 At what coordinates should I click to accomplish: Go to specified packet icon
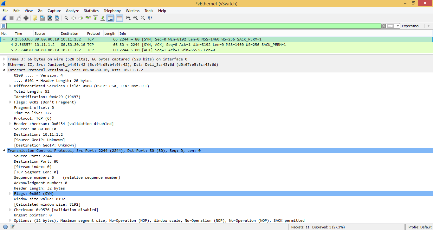88,18
